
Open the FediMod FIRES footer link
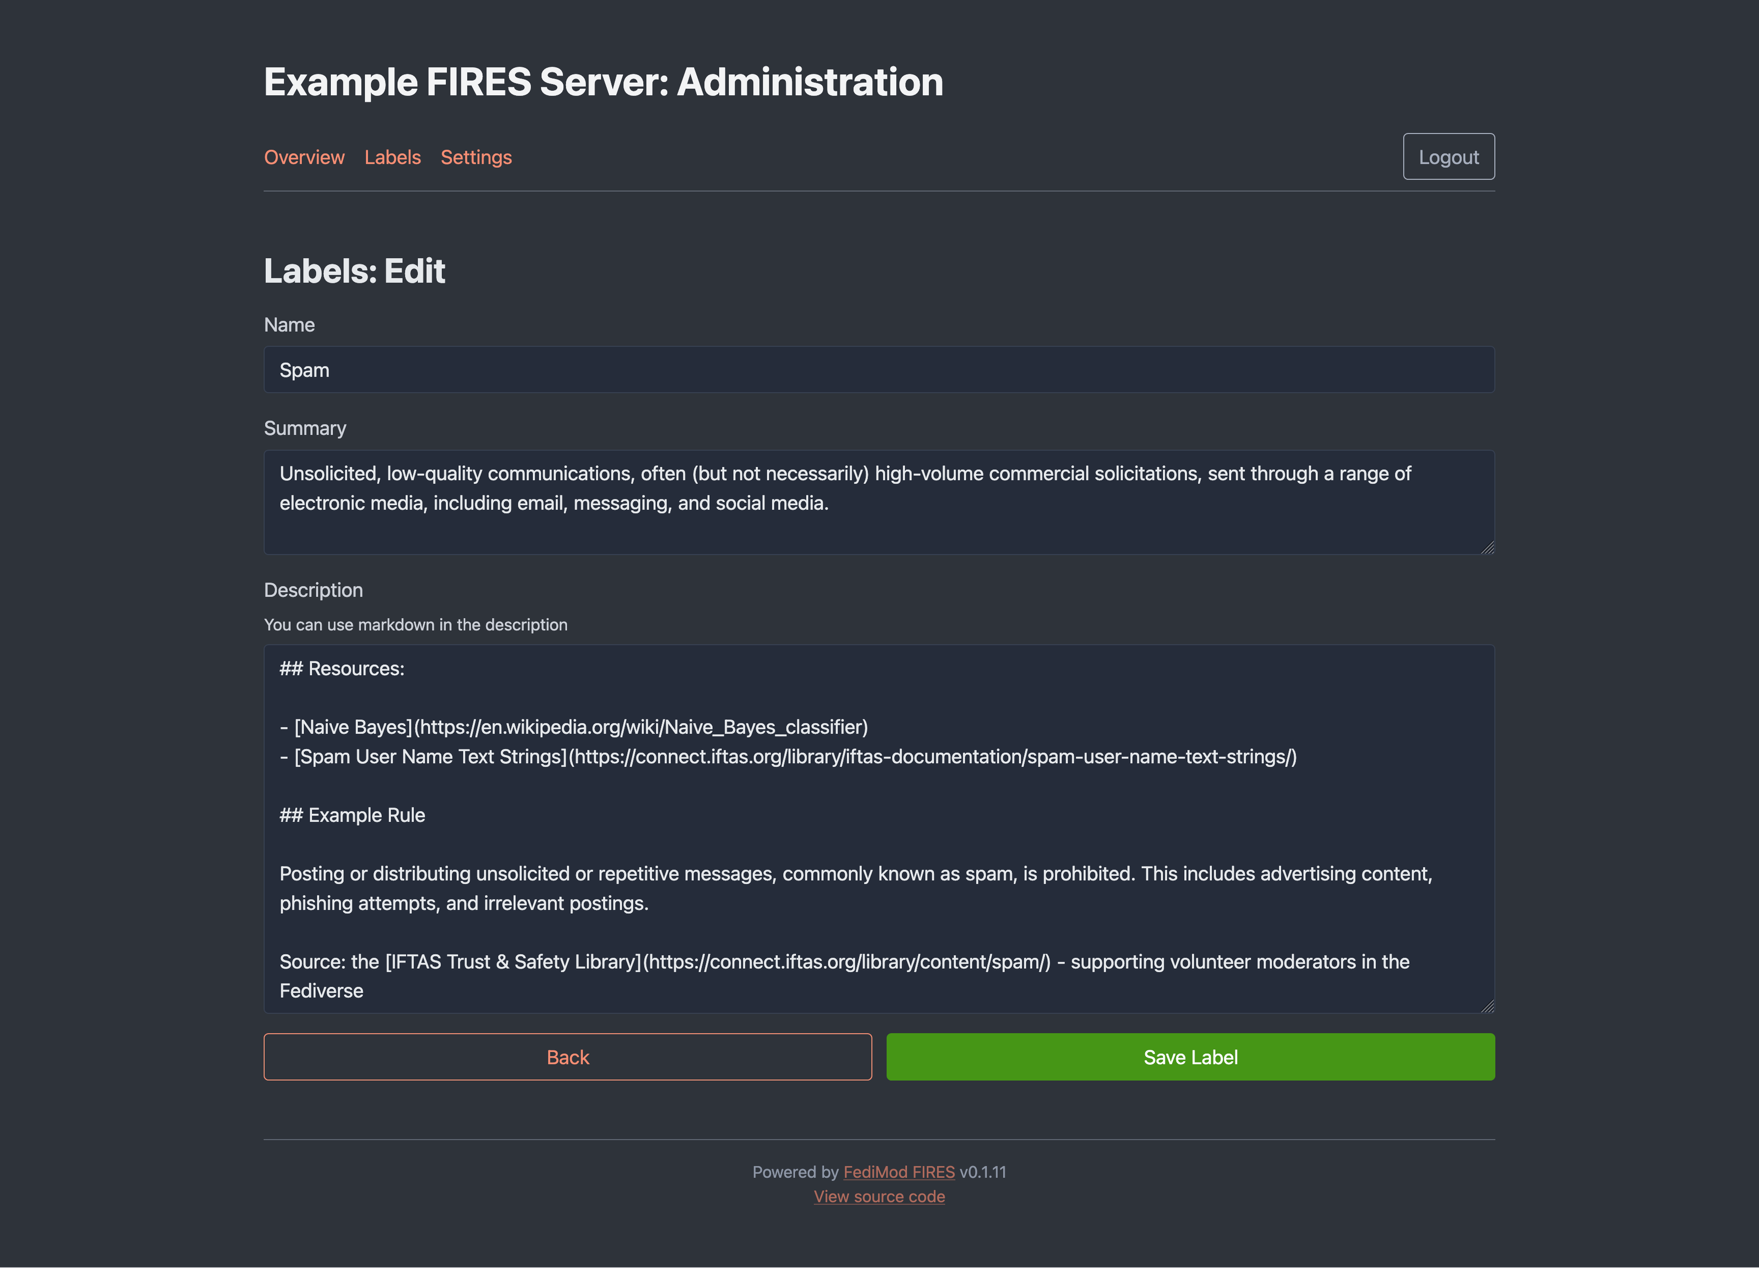(899, 1172)
